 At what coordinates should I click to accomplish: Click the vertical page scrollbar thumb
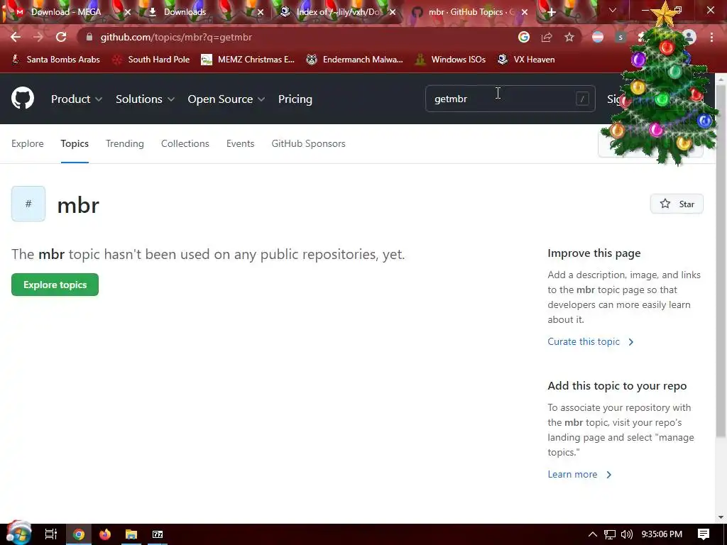click(x=721, y=260)
